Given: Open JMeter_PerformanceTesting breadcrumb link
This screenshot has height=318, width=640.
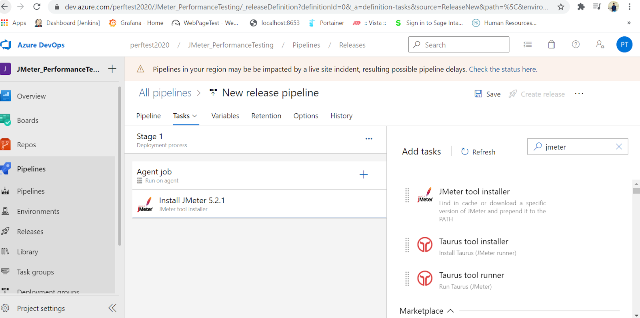Looking at the screenshot, I should point(231,45).
